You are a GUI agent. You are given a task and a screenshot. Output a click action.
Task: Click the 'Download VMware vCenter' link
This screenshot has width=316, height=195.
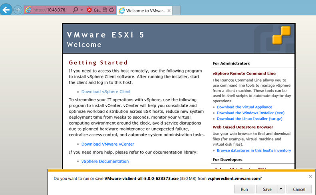pos(107,144)
